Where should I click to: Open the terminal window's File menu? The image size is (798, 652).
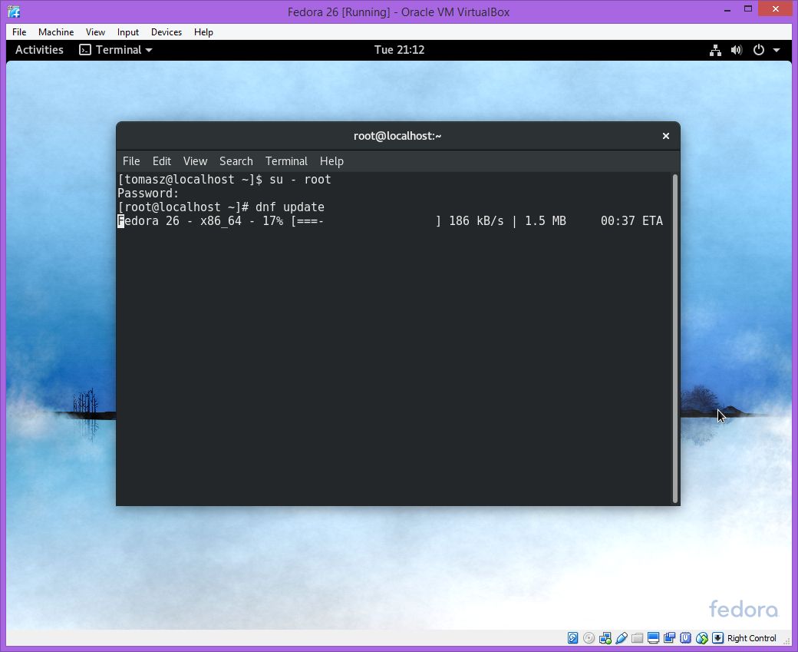(x=131, y=161)
